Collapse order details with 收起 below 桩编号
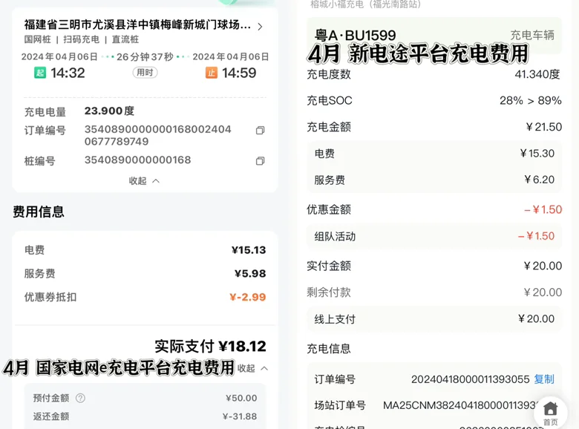The width and height of the screenshot is (579, 429). click(144, 180)
